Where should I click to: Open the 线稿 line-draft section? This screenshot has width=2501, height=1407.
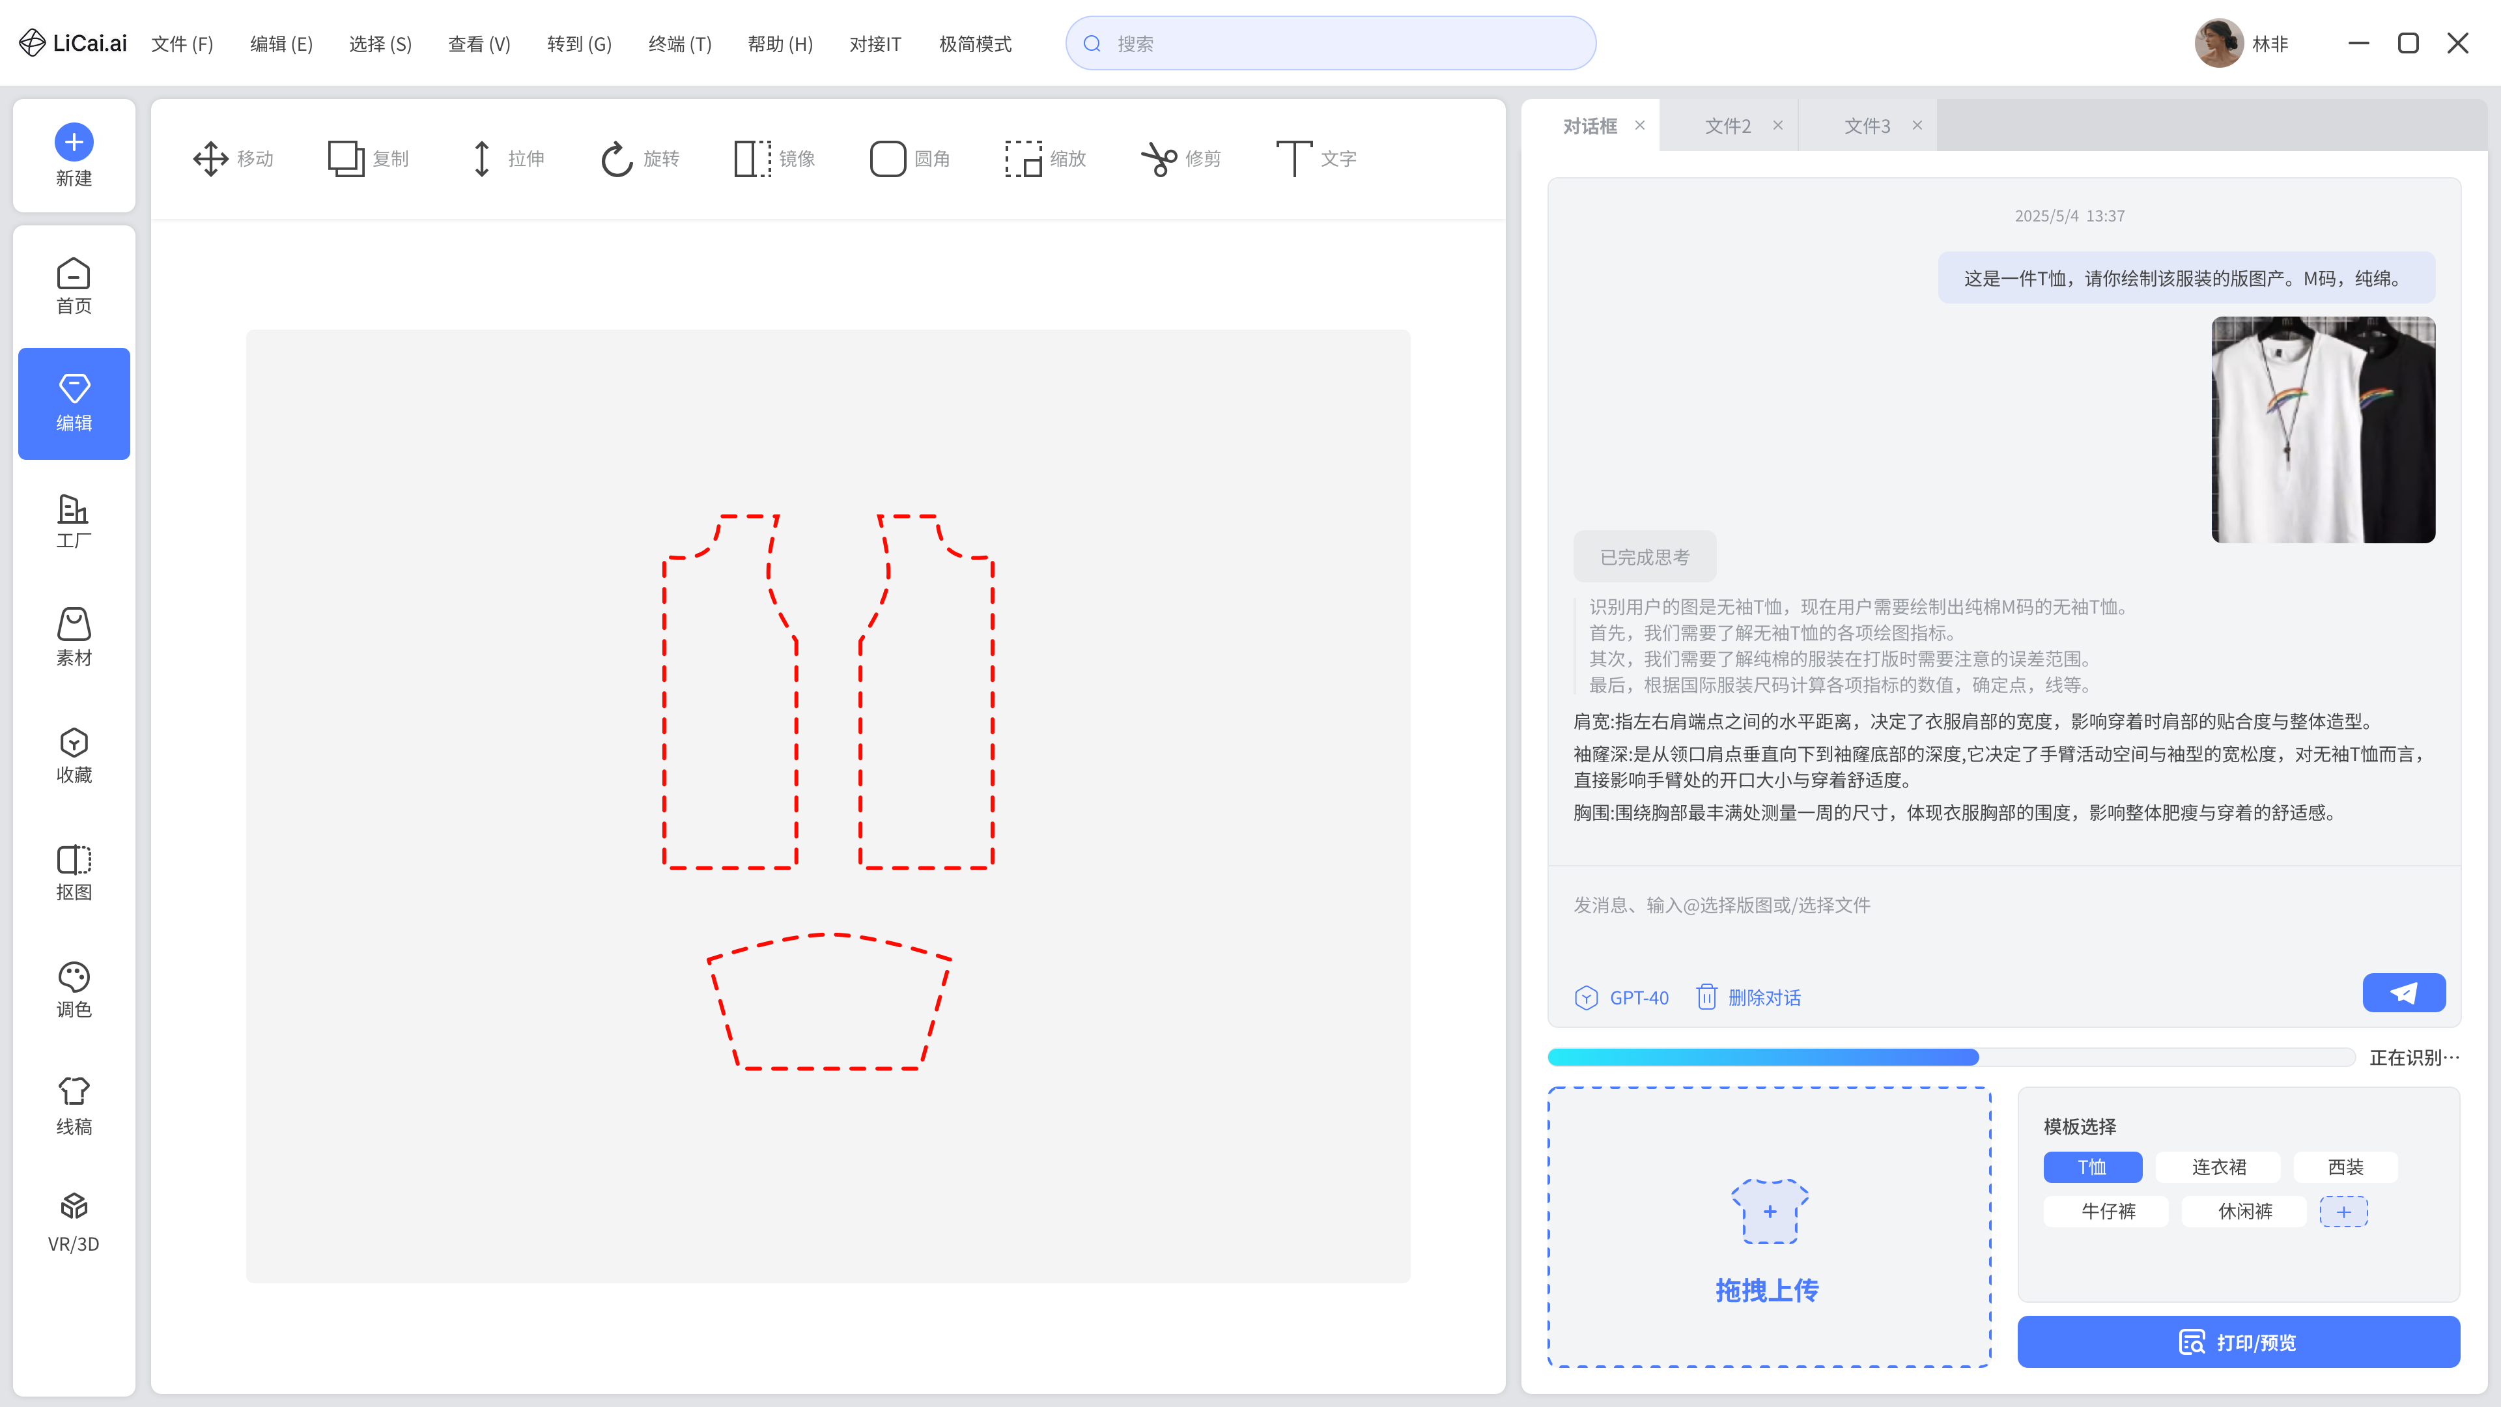tap(74, 1107)
